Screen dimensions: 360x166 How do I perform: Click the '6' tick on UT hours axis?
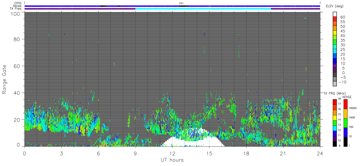click(x=99, y=153)
